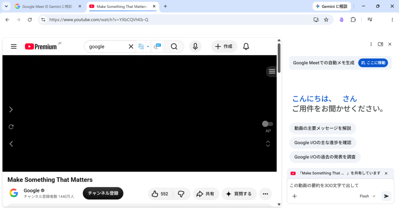Open the tab search dropdown
This screenshot has height=208, width=399.
pos(6,6)
